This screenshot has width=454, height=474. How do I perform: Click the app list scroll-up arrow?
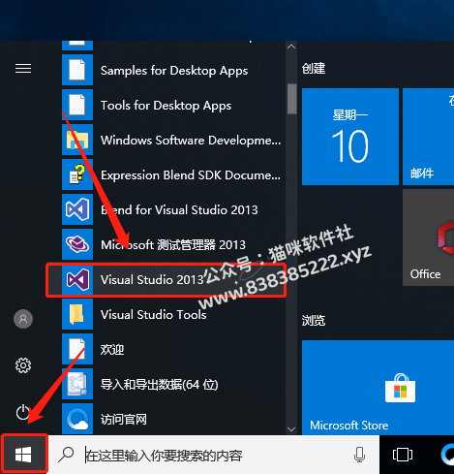291,47
